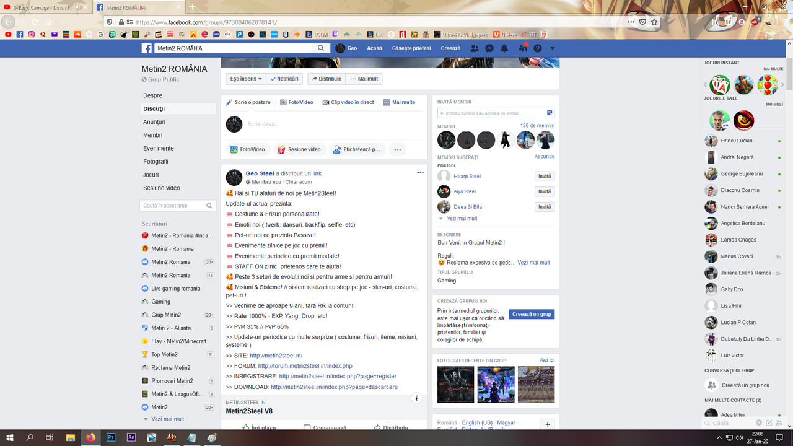Select Clip video în direct option
793x446 pixels.
348,102
